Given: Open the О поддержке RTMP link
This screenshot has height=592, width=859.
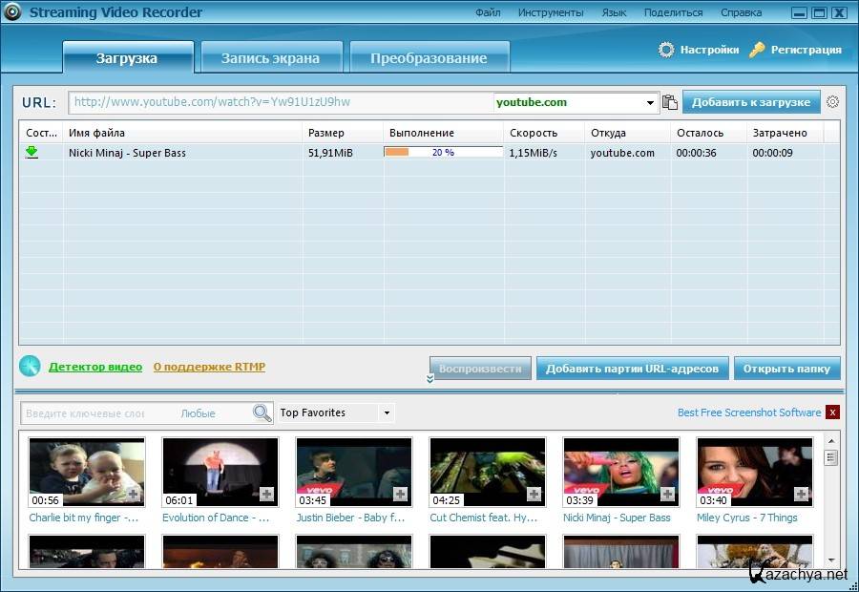Looking at the screenshot, I should coord(209,367).
